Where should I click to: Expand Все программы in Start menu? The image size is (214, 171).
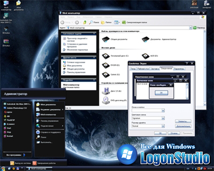(16, 155)
